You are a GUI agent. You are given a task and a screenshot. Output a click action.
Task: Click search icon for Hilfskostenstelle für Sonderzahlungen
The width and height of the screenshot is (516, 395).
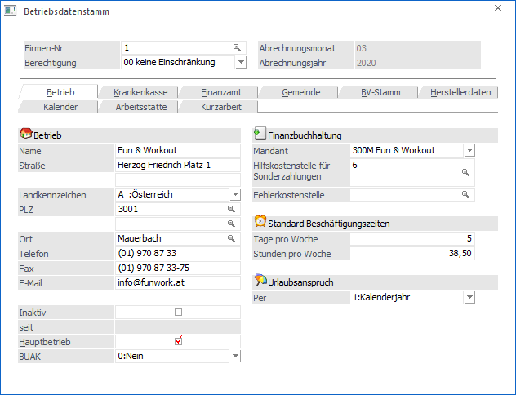coord(465,172)
